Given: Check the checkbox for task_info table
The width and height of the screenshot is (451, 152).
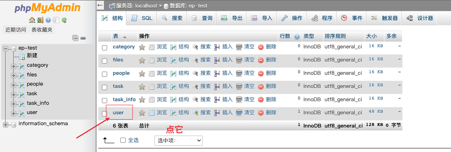Looking at the screenshot, I should pyautogui.click(x=105, y=100).
